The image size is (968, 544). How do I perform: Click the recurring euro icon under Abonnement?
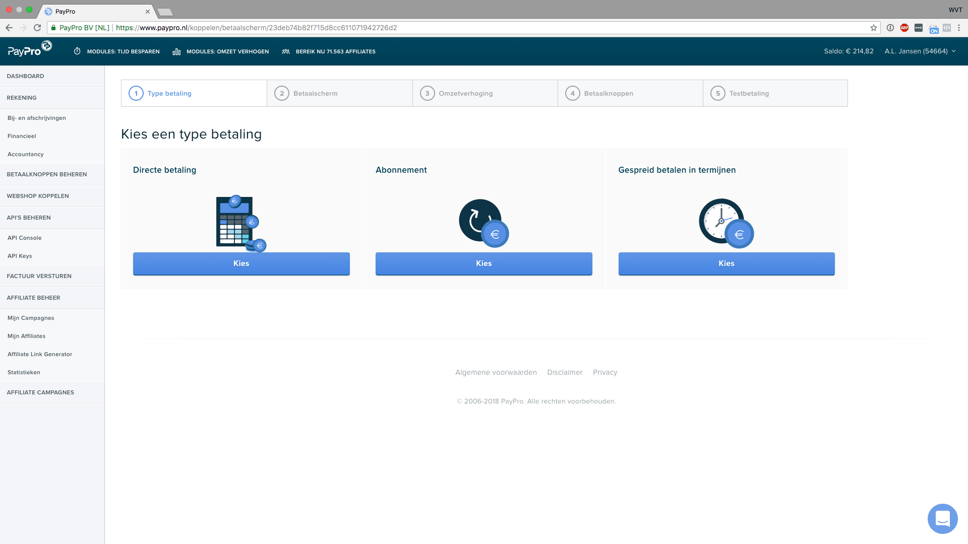pyautogui.click(x=483, y=223)
